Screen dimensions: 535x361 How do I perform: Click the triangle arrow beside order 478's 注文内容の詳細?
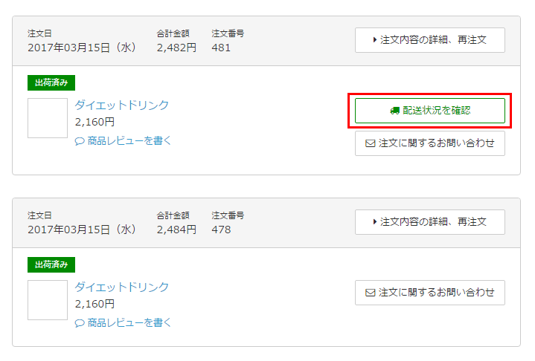point(374,222)
